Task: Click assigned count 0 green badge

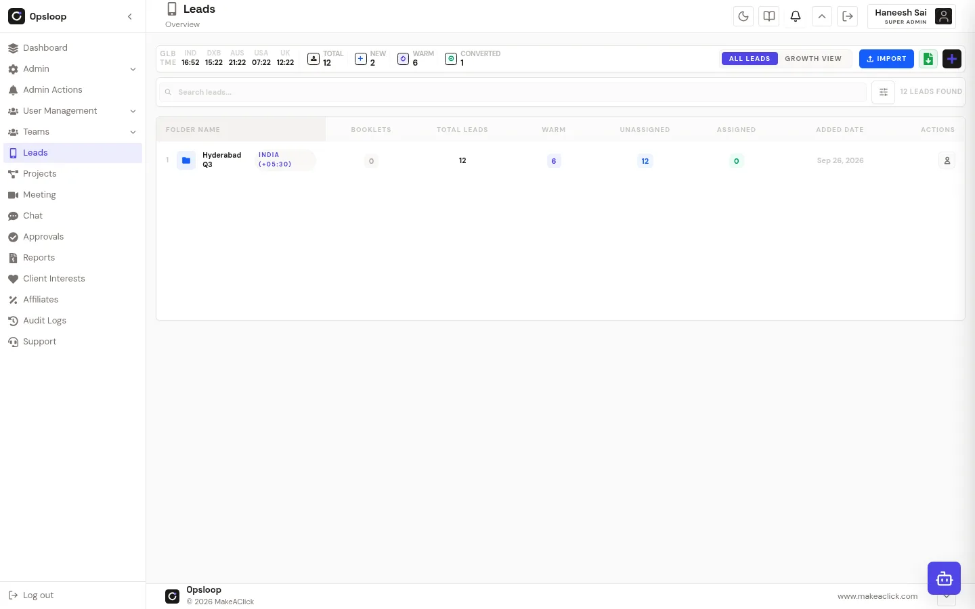Action: pos(737,161)
